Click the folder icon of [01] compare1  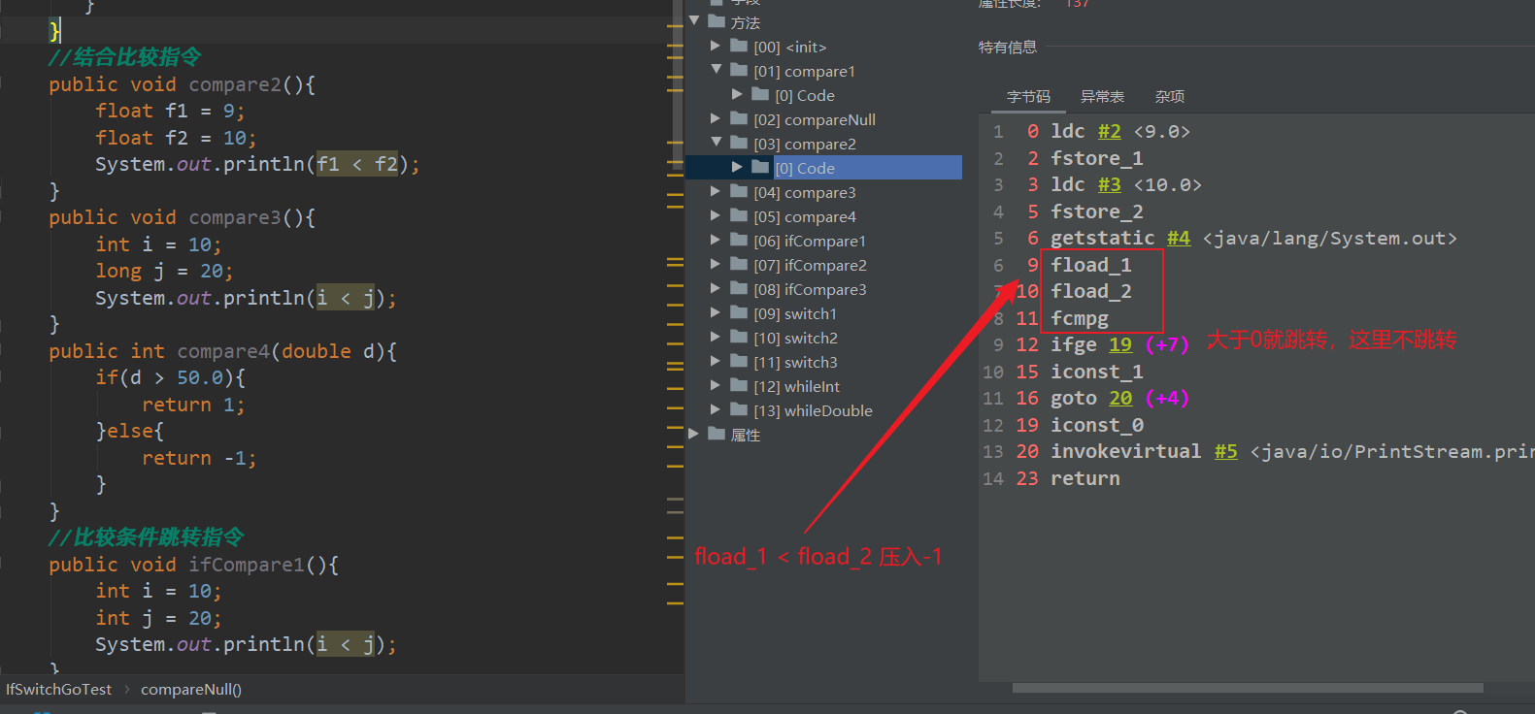[739, 70]
